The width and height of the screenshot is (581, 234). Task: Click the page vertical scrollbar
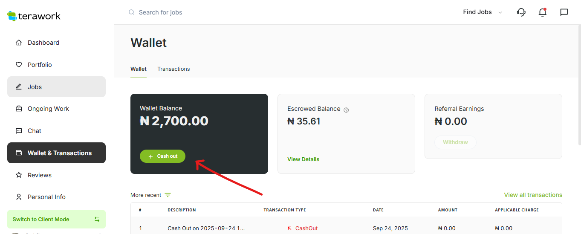tap(578, 85)
